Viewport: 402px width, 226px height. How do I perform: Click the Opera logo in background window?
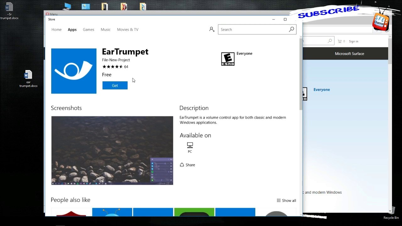pyautogui.click(x=47, y=14)
